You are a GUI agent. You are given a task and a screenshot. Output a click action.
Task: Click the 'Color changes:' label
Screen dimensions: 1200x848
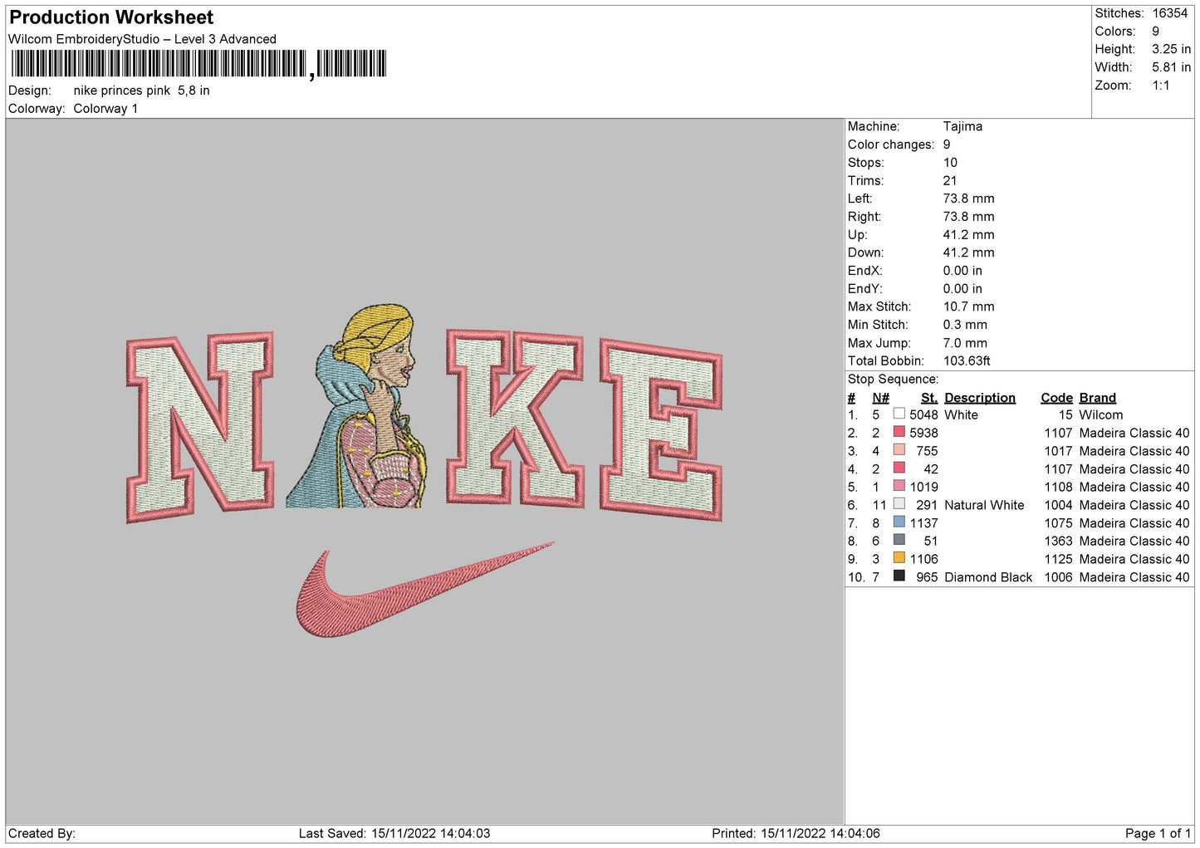(891, 145)
